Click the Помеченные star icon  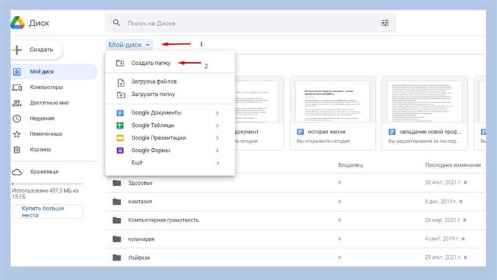[x=17, y=134]
